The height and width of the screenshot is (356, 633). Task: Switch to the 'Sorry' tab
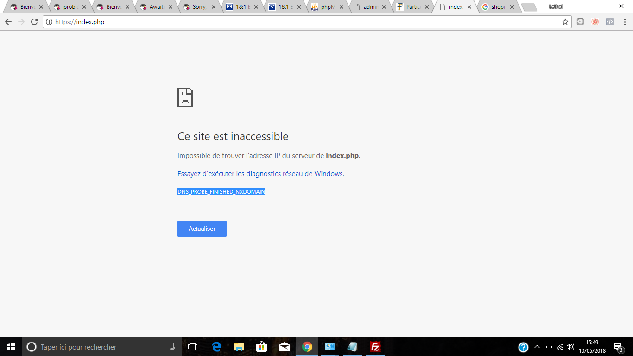199,7
